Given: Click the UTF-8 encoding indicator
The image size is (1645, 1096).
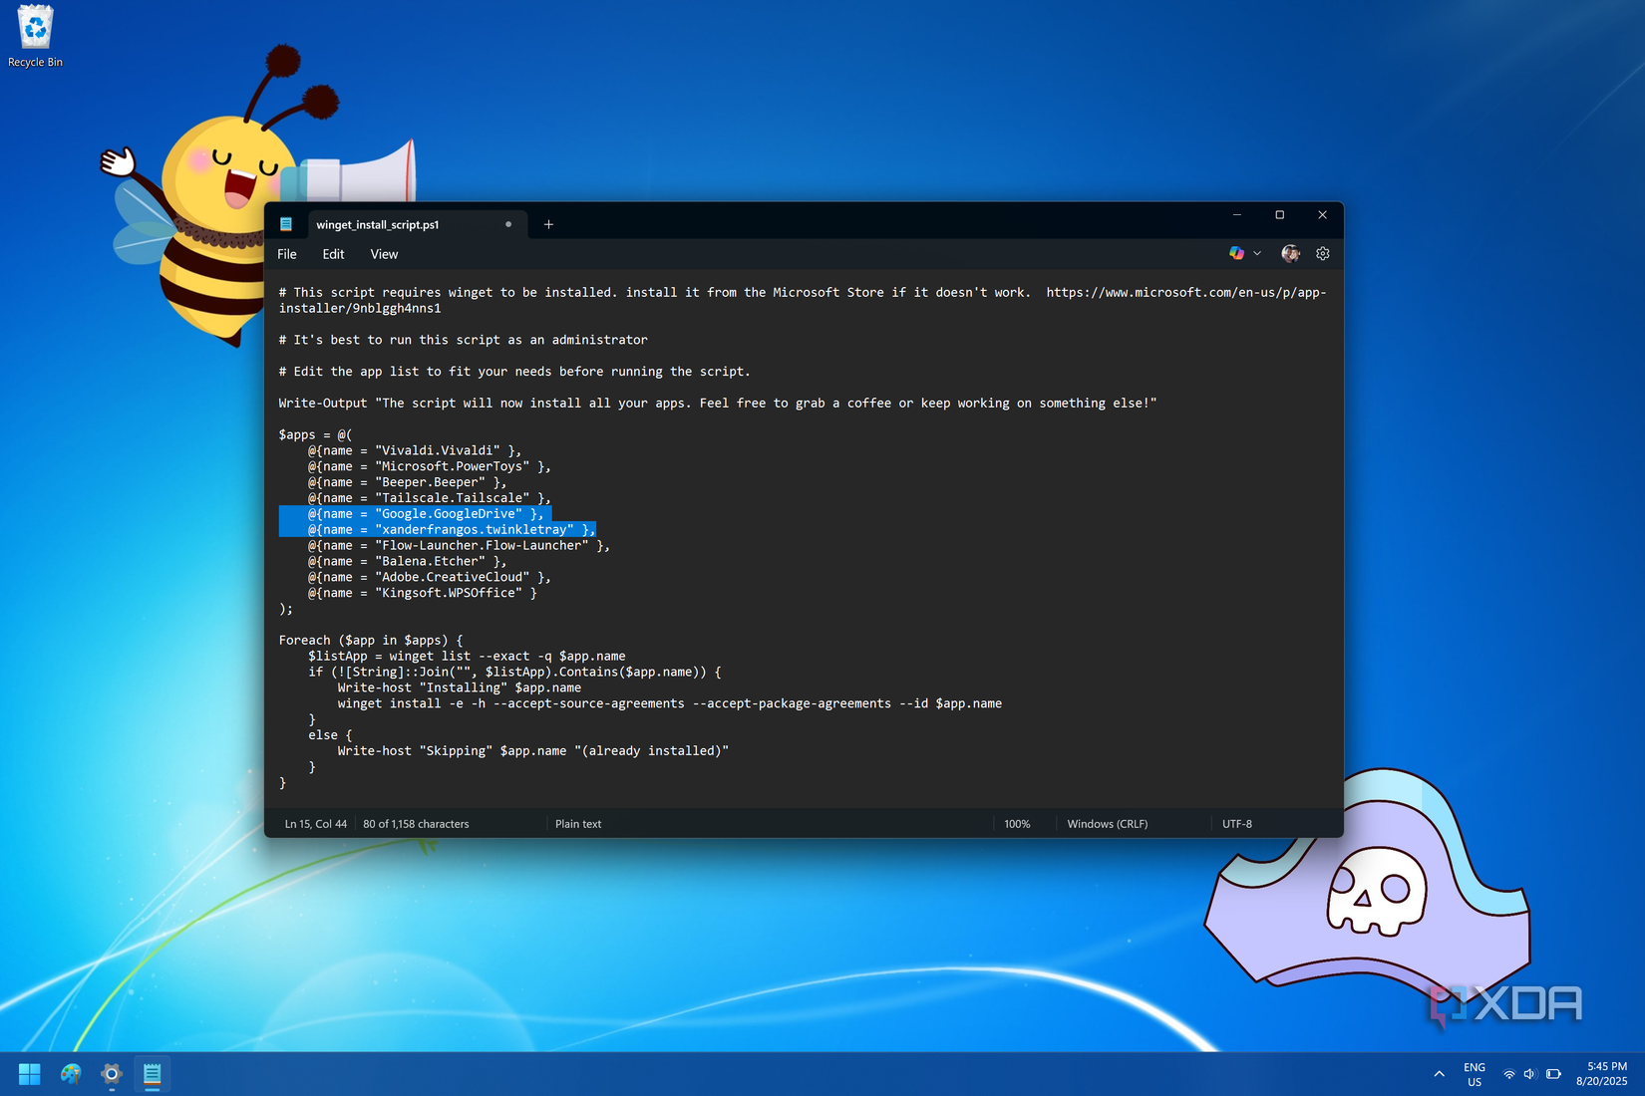Looking at the screenshot, I should point(1236,824).
